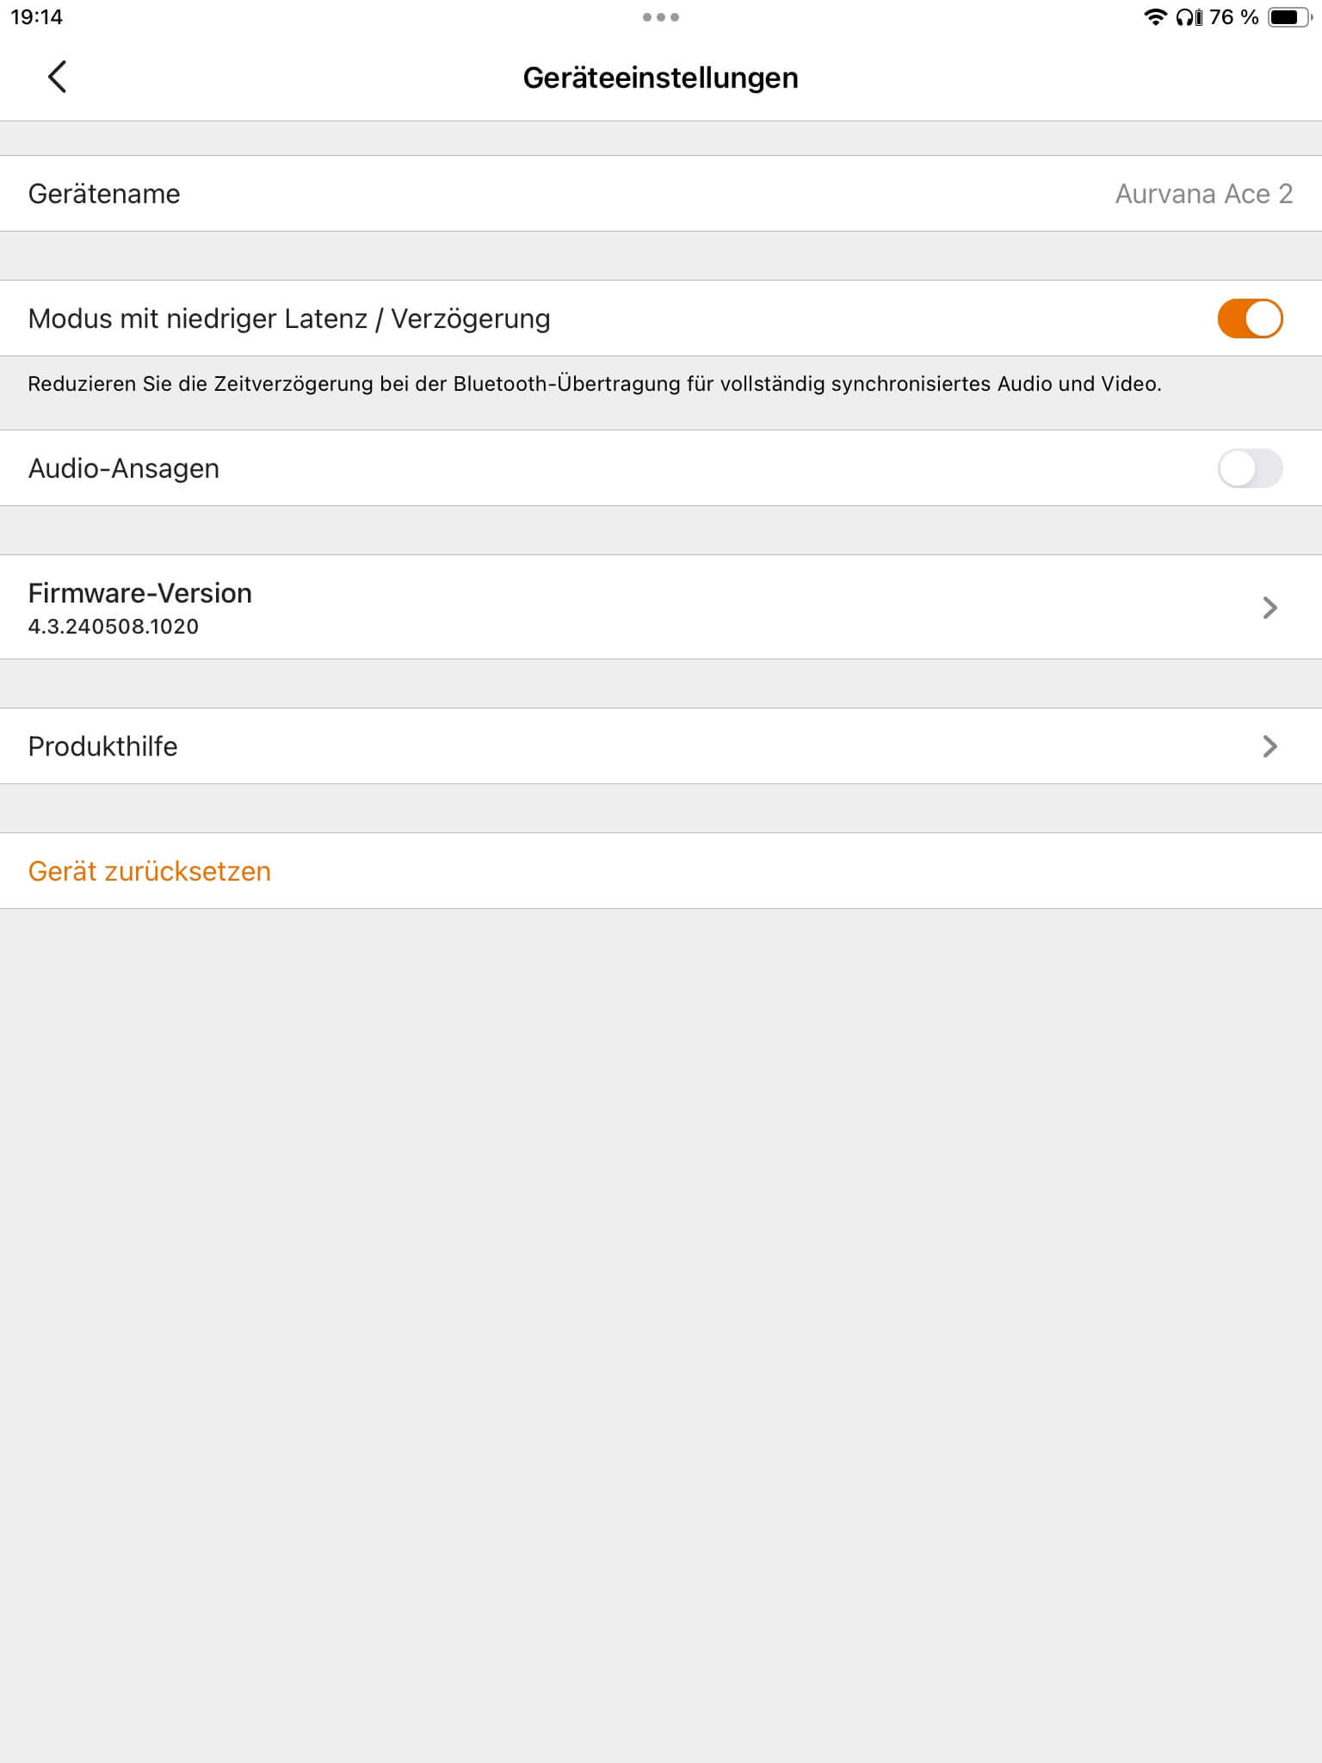Open the Firmware-Version row
The image size is (1322, 1763).
661,607
